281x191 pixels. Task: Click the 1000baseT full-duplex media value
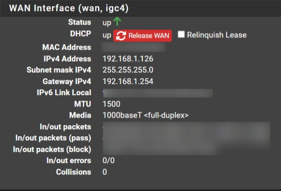pyautogui.click(x=146, y=115)
